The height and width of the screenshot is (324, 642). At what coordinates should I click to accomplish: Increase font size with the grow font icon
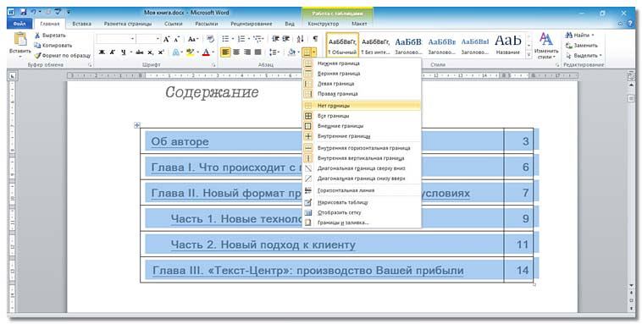pyautogui.click(x=167, y=39)
